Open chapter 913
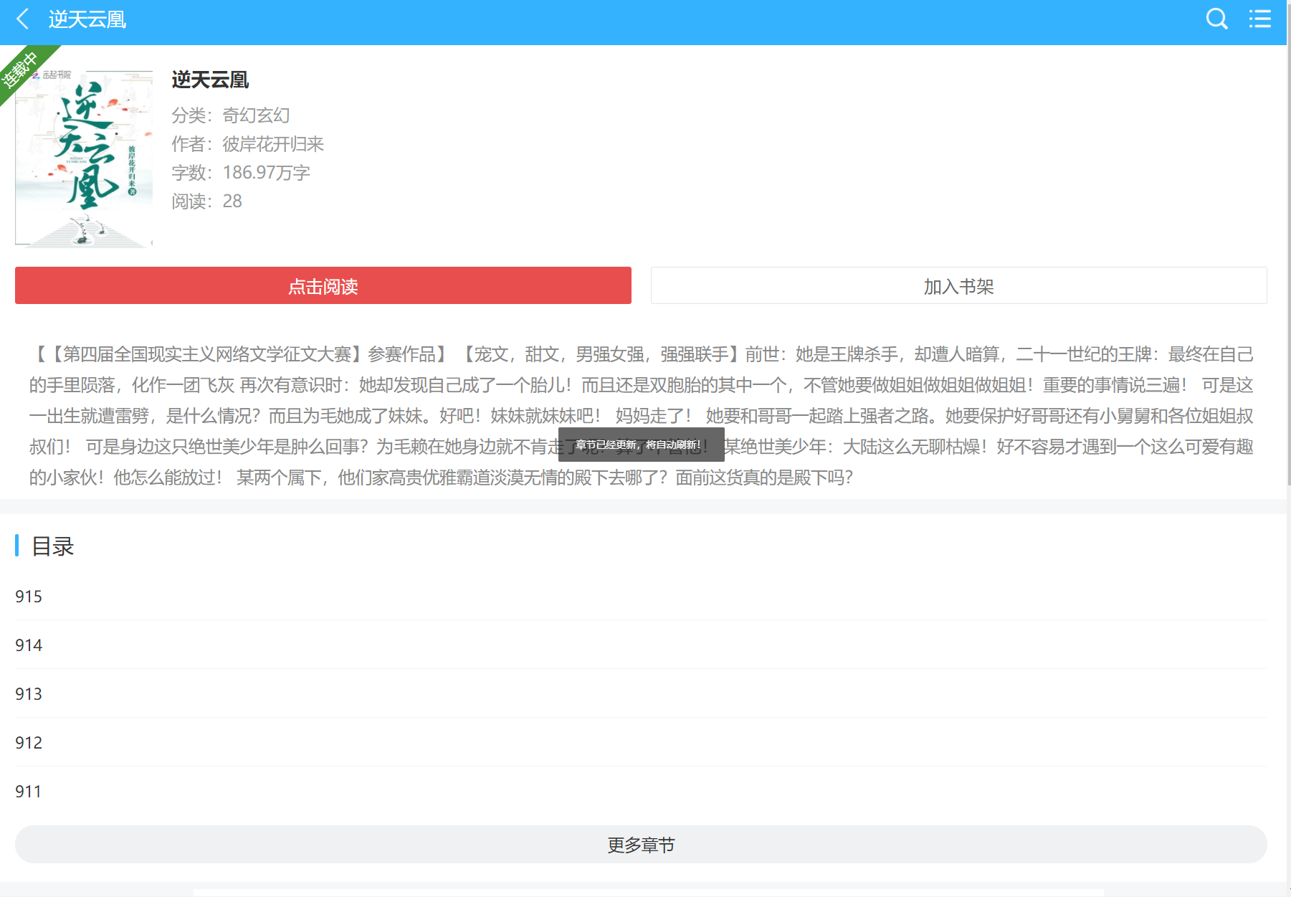The width and height of the screenshot is (1291, 897). point(29,693)
